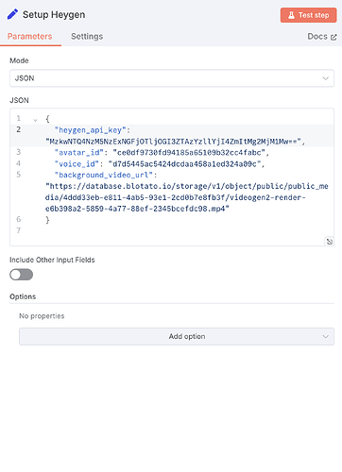Screen dimensions: 342x472
Task: Click the pencil edit icon beside Setup Heygen
Action: click(12, 14)
